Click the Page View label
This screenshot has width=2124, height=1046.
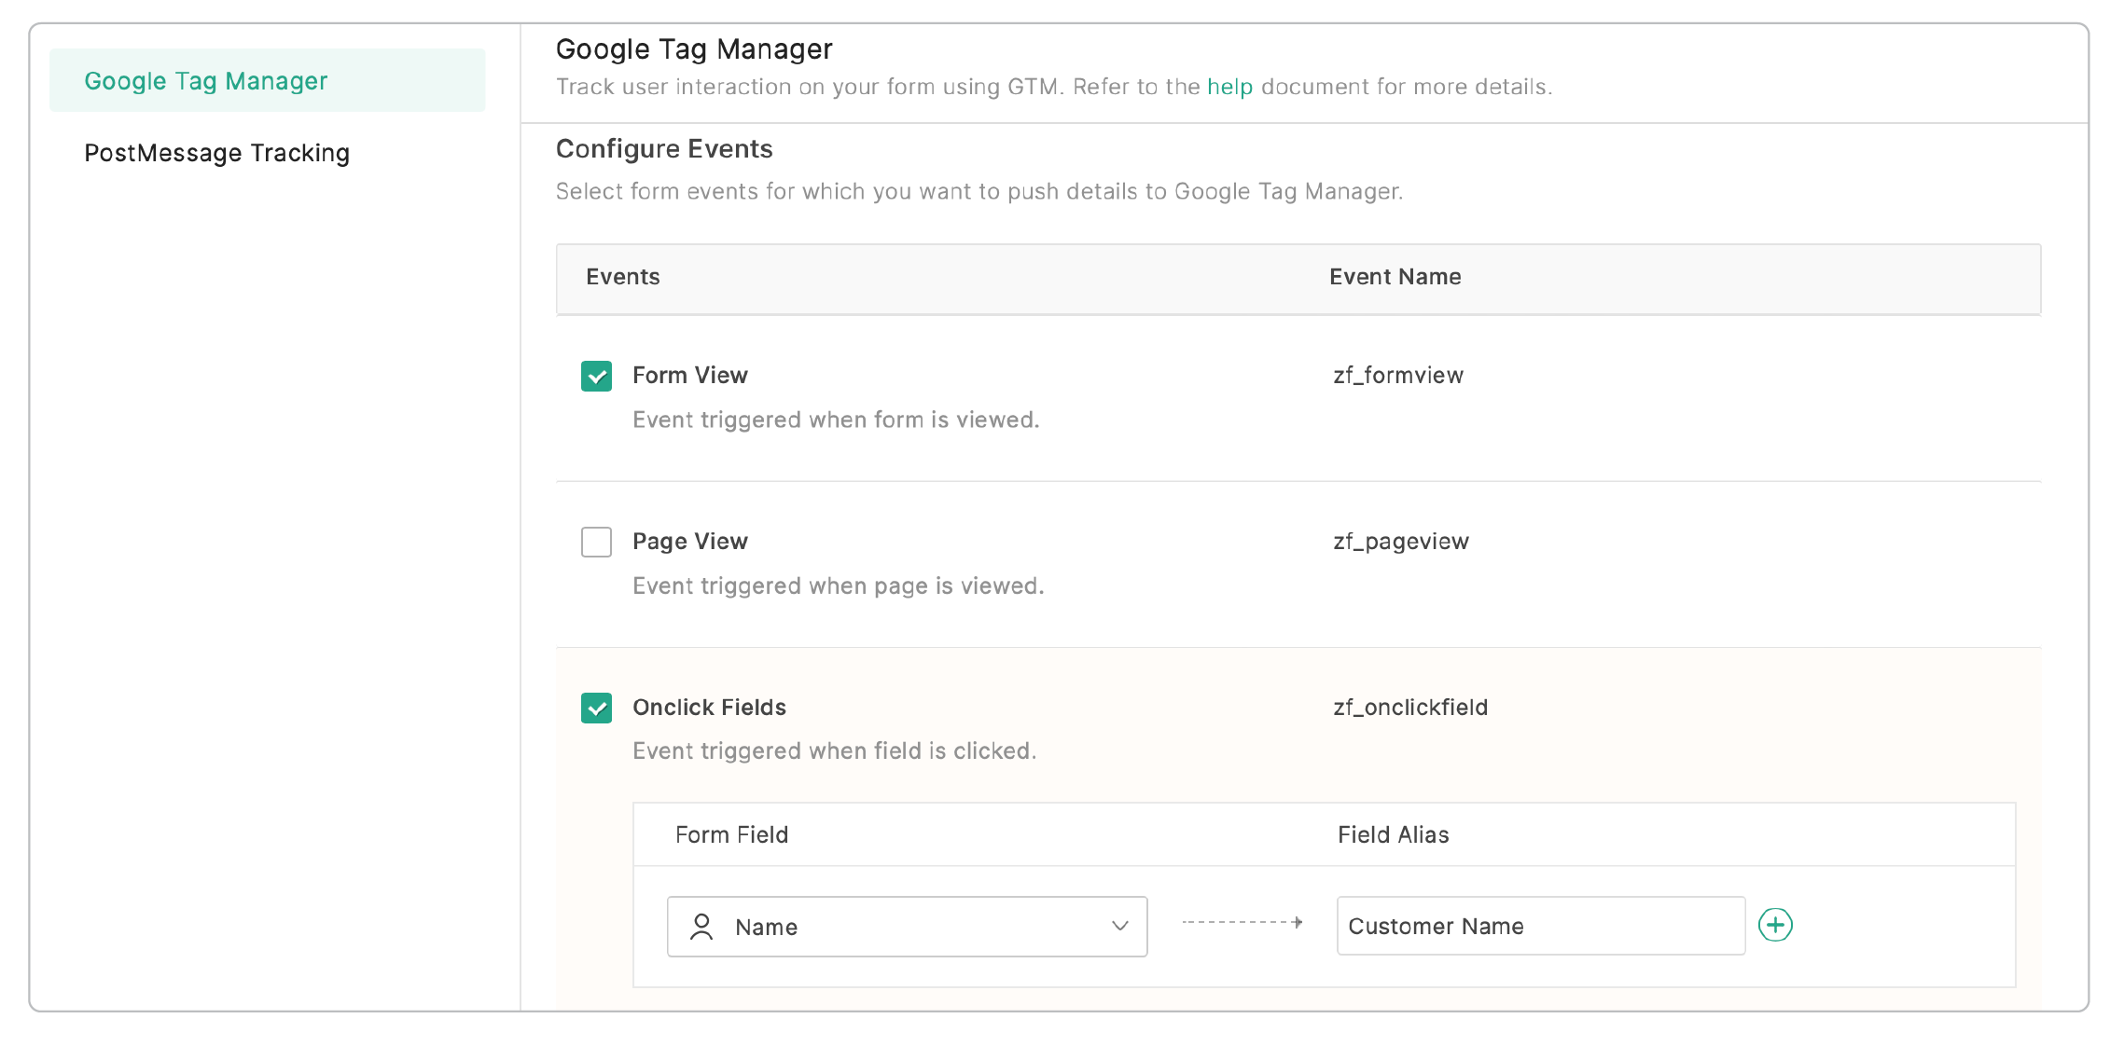[689, 541]
